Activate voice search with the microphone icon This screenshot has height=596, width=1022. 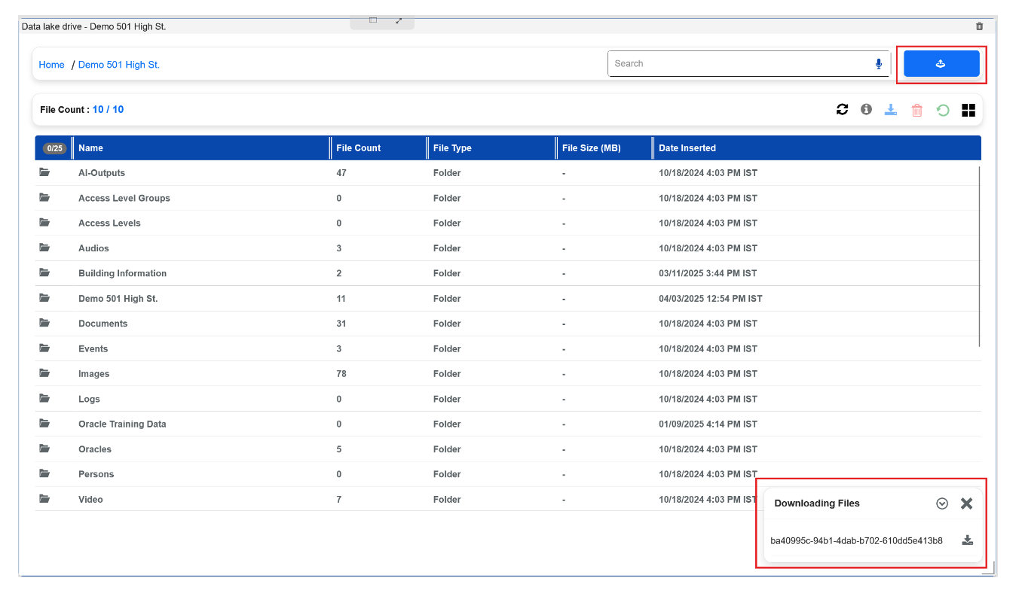pyautogui.click(x=878, y=64)
